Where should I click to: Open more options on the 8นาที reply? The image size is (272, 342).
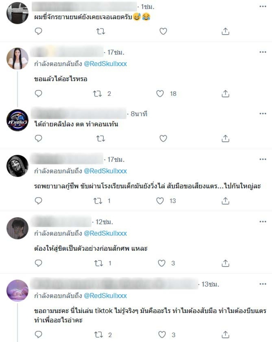click(263, 113)
